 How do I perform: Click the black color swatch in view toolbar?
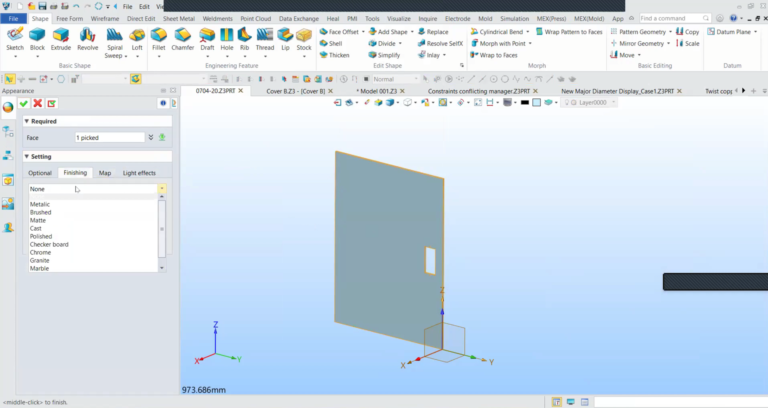pyautogui.click(x=525, y=103)
